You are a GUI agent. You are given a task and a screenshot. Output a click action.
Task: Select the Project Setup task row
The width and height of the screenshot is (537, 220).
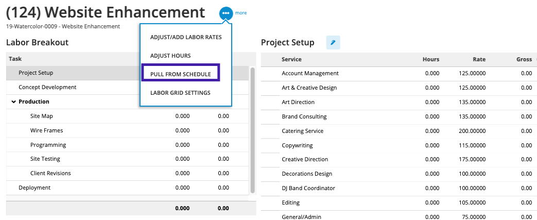tap(36, 73)
